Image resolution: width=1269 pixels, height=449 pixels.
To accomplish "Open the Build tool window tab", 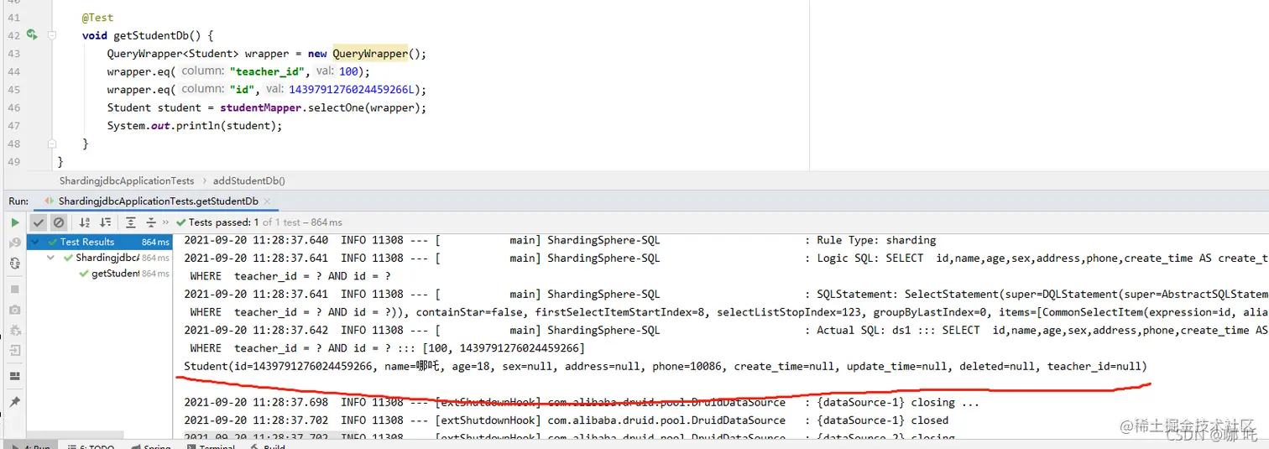I will (x=269, y=446).
